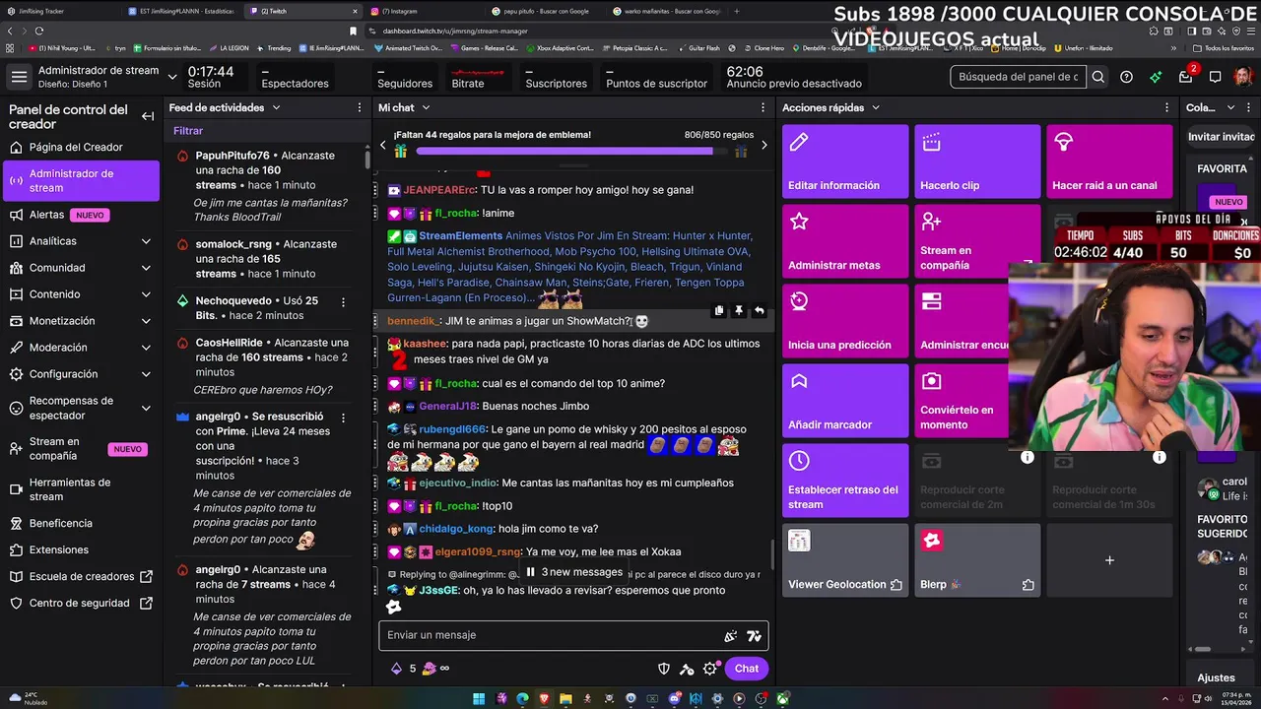This screenshot has width=1261, height=709.
Task: Expand the Monetización sidebar section
Action: coord(146,321)
